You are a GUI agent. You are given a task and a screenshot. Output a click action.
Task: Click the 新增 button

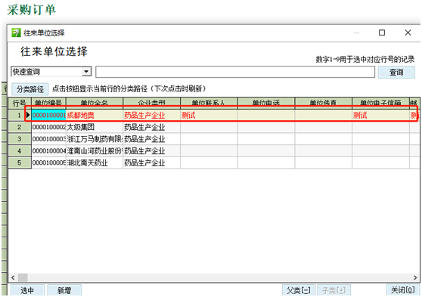pos(64,290)
